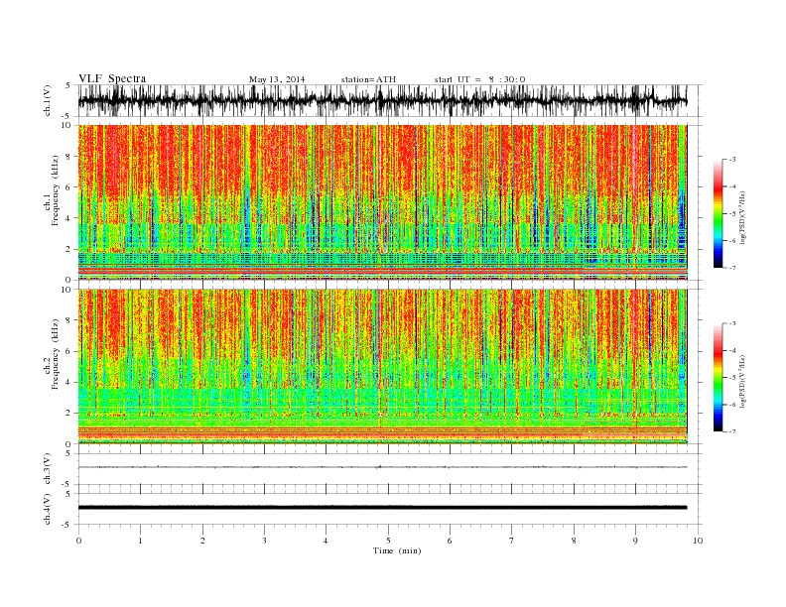Click the "8" kHz tick of ch.1 spectrogram

(69, 157)
